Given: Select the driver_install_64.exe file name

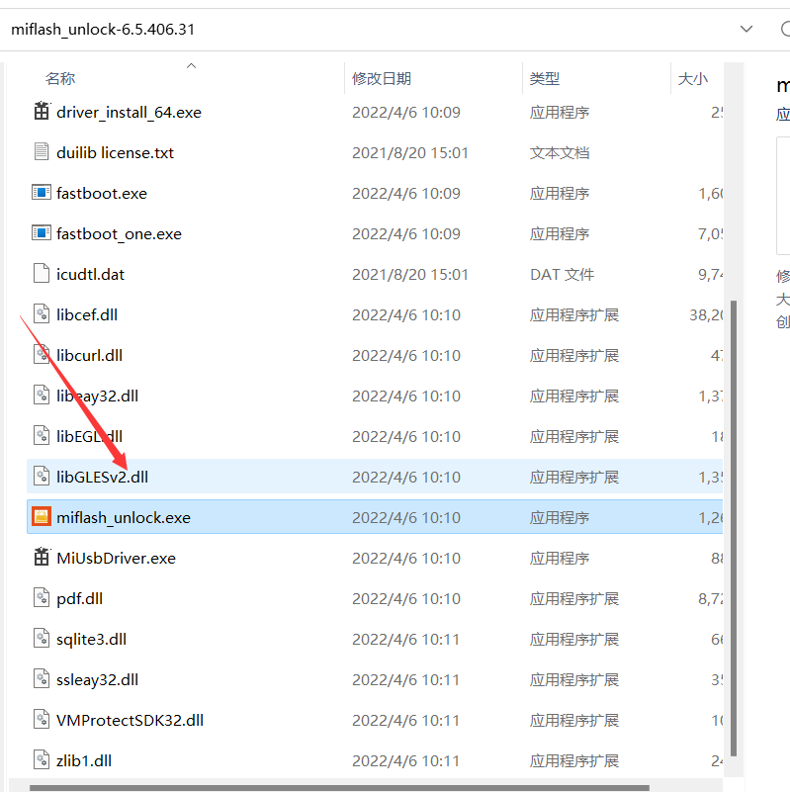Looking at the screenshot, I should tap(129, 112).
